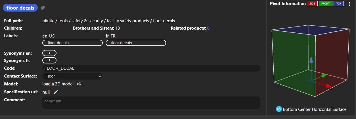Image resolution: width=356 pixels, height=119 pixels.
Task: Switch pivot view to SIDE
Action: [x=312, y=4]
